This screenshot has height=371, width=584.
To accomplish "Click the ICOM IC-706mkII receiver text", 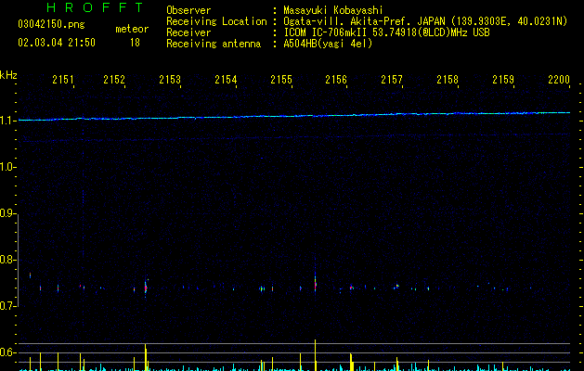I will click(386, 32).
